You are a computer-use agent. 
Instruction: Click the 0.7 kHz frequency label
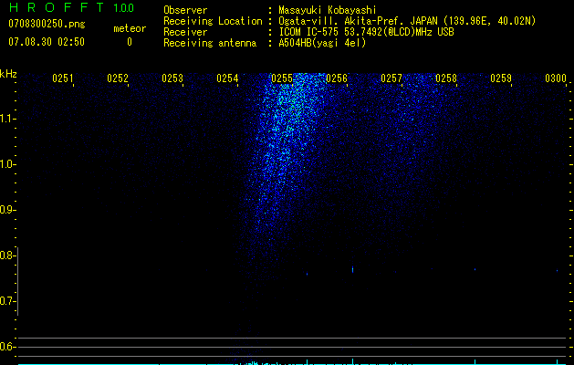[7, 301]
